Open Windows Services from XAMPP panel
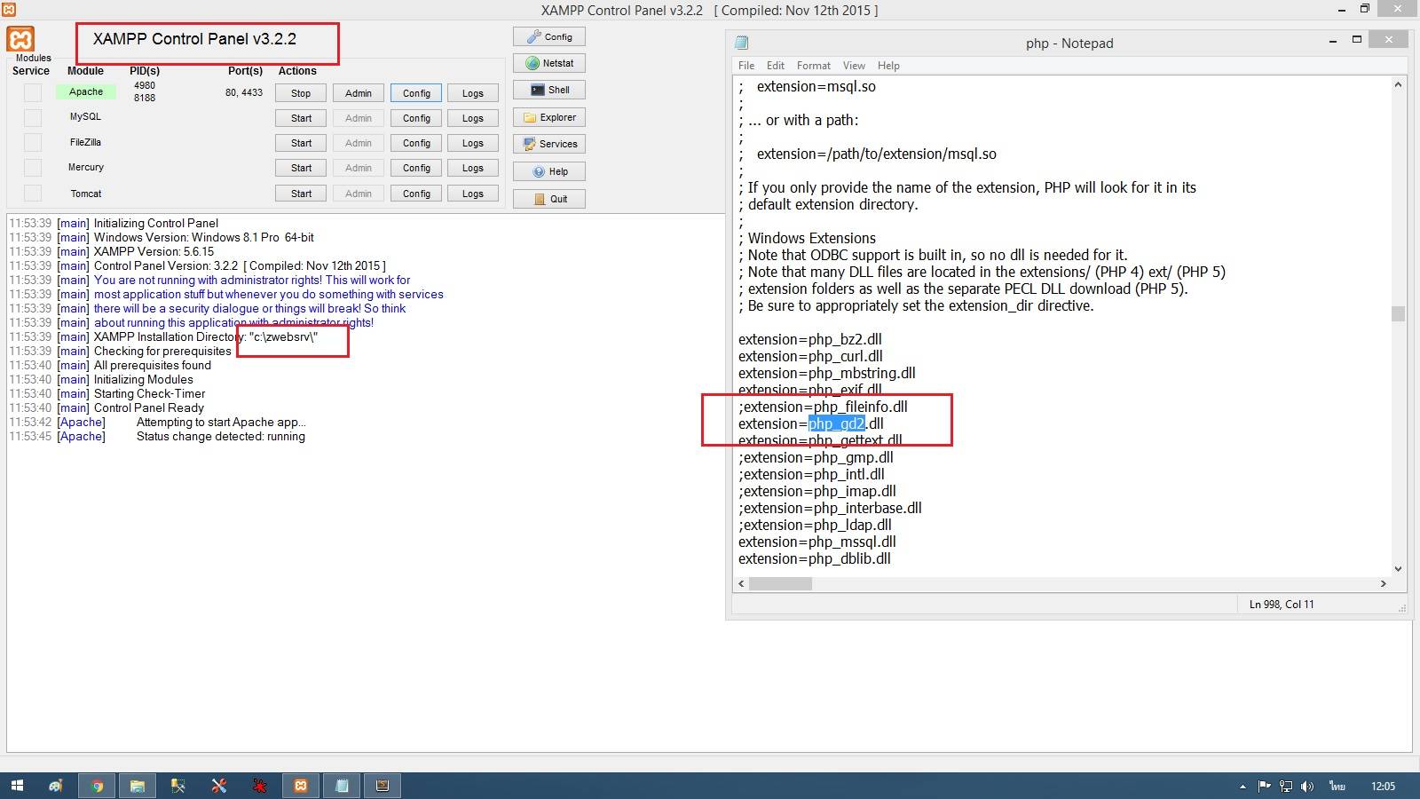This screenshot has width=1420, height=799. (549, 144)
